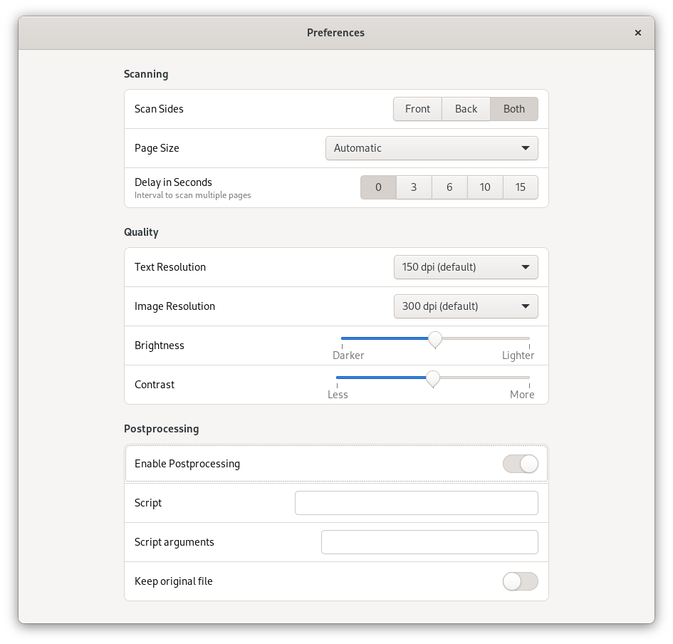This screenshot has height=644, width=673.
Task: Click the Scanning section heading
Action: 146,74
